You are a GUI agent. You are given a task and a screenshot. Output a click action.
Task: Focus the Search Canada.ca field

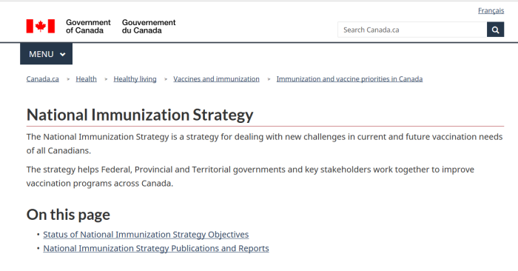(x=412, y=30)
